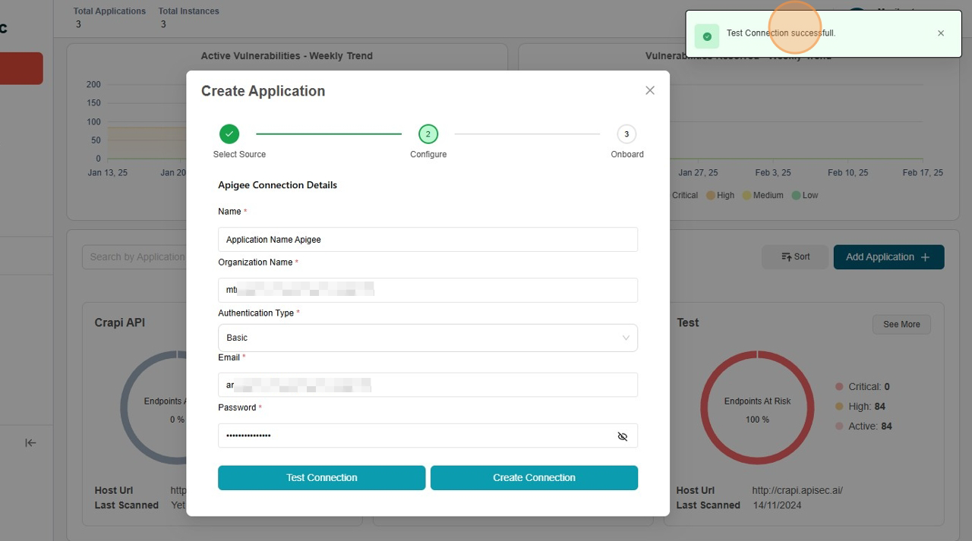Screen dimensions: 972x541
Task: Select the Configure step 2 circle
Action: click(428, 134)
